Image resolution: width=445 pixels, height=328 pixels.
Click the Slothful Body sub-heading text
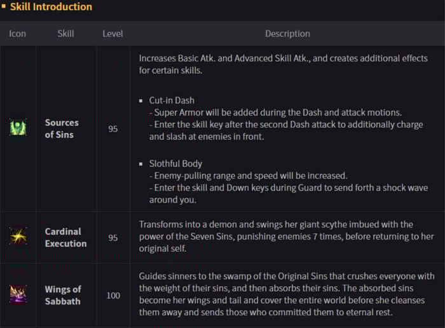point(175,164)
